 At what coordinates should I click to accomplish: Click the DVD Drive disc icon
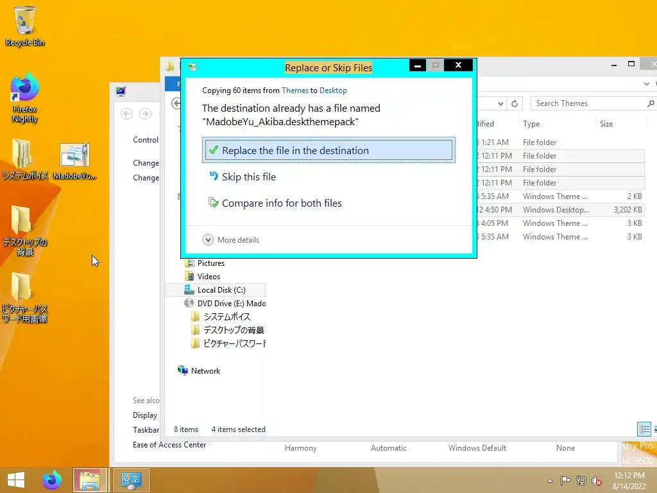click(x=189, y=303)
